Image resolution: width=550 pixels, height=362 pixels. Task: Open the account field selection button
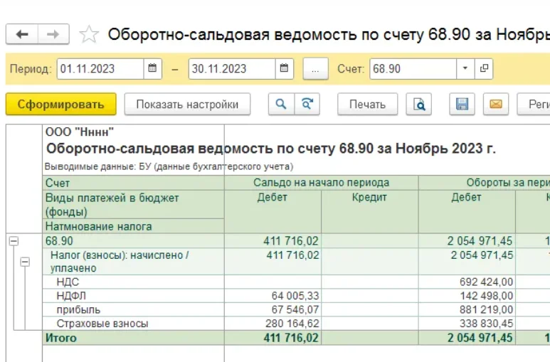(484, 69)
